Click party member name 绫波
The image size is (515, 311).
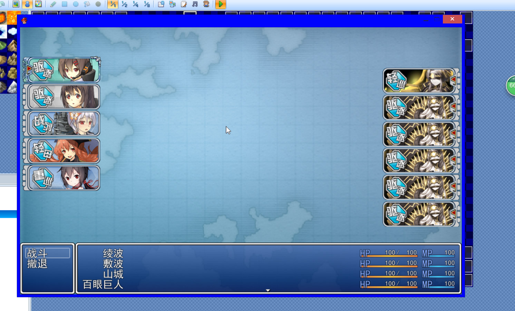(x=113, y=253)
